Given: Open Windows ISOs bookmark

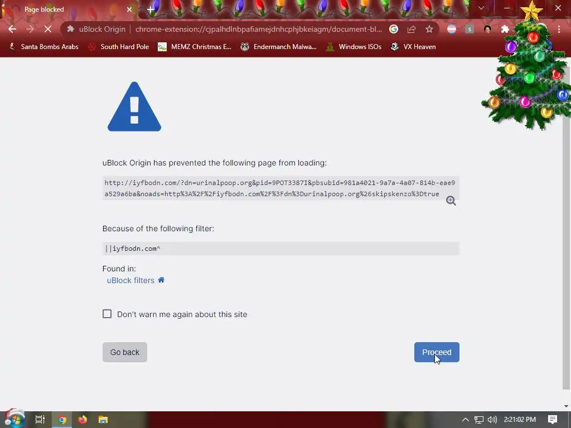Looking at the screenshot, I should point(354,47).
